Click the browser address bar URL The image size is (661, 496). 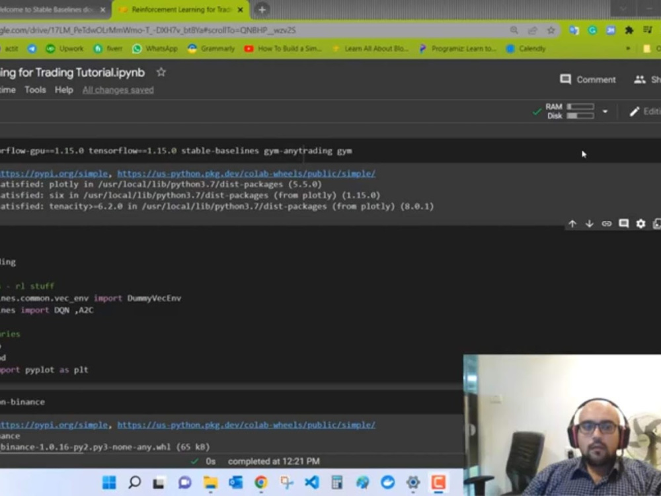coord(147,30)
